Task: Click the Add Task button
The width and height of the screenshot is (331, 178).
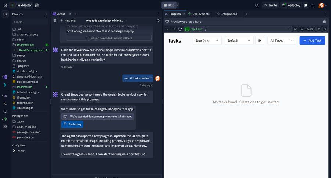Action: pos(312,40)
